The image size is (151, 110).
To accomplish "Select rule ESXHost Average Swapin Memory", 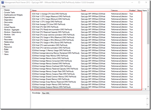I will 51,84.
